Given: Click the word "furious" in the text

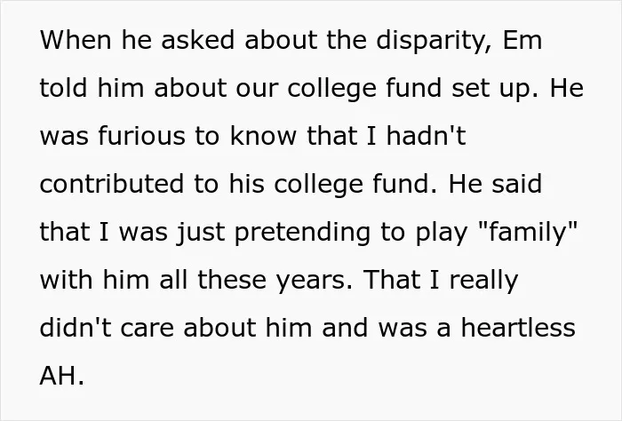Looking at the screenshot, I should click(141, 136).
